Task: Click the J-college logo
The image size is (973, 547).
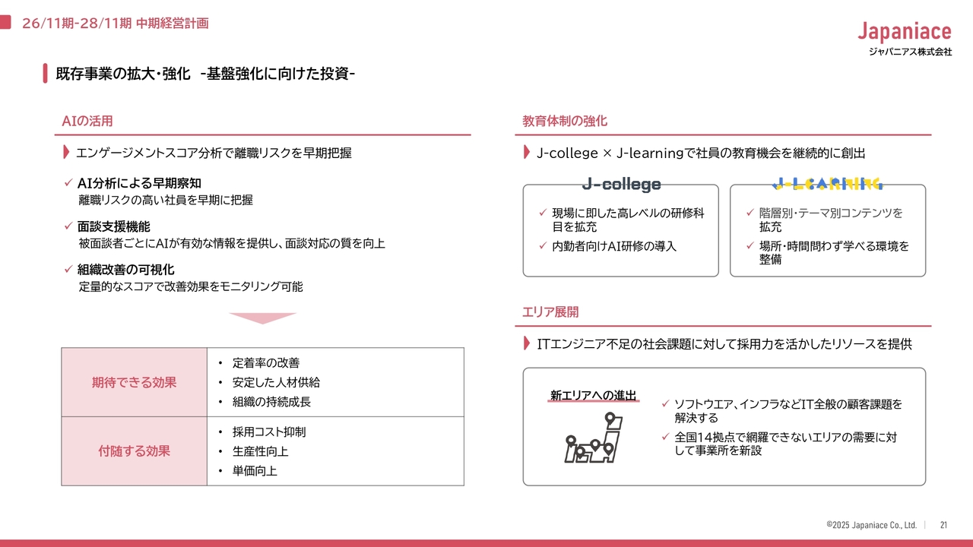Action: coord(621,184)
